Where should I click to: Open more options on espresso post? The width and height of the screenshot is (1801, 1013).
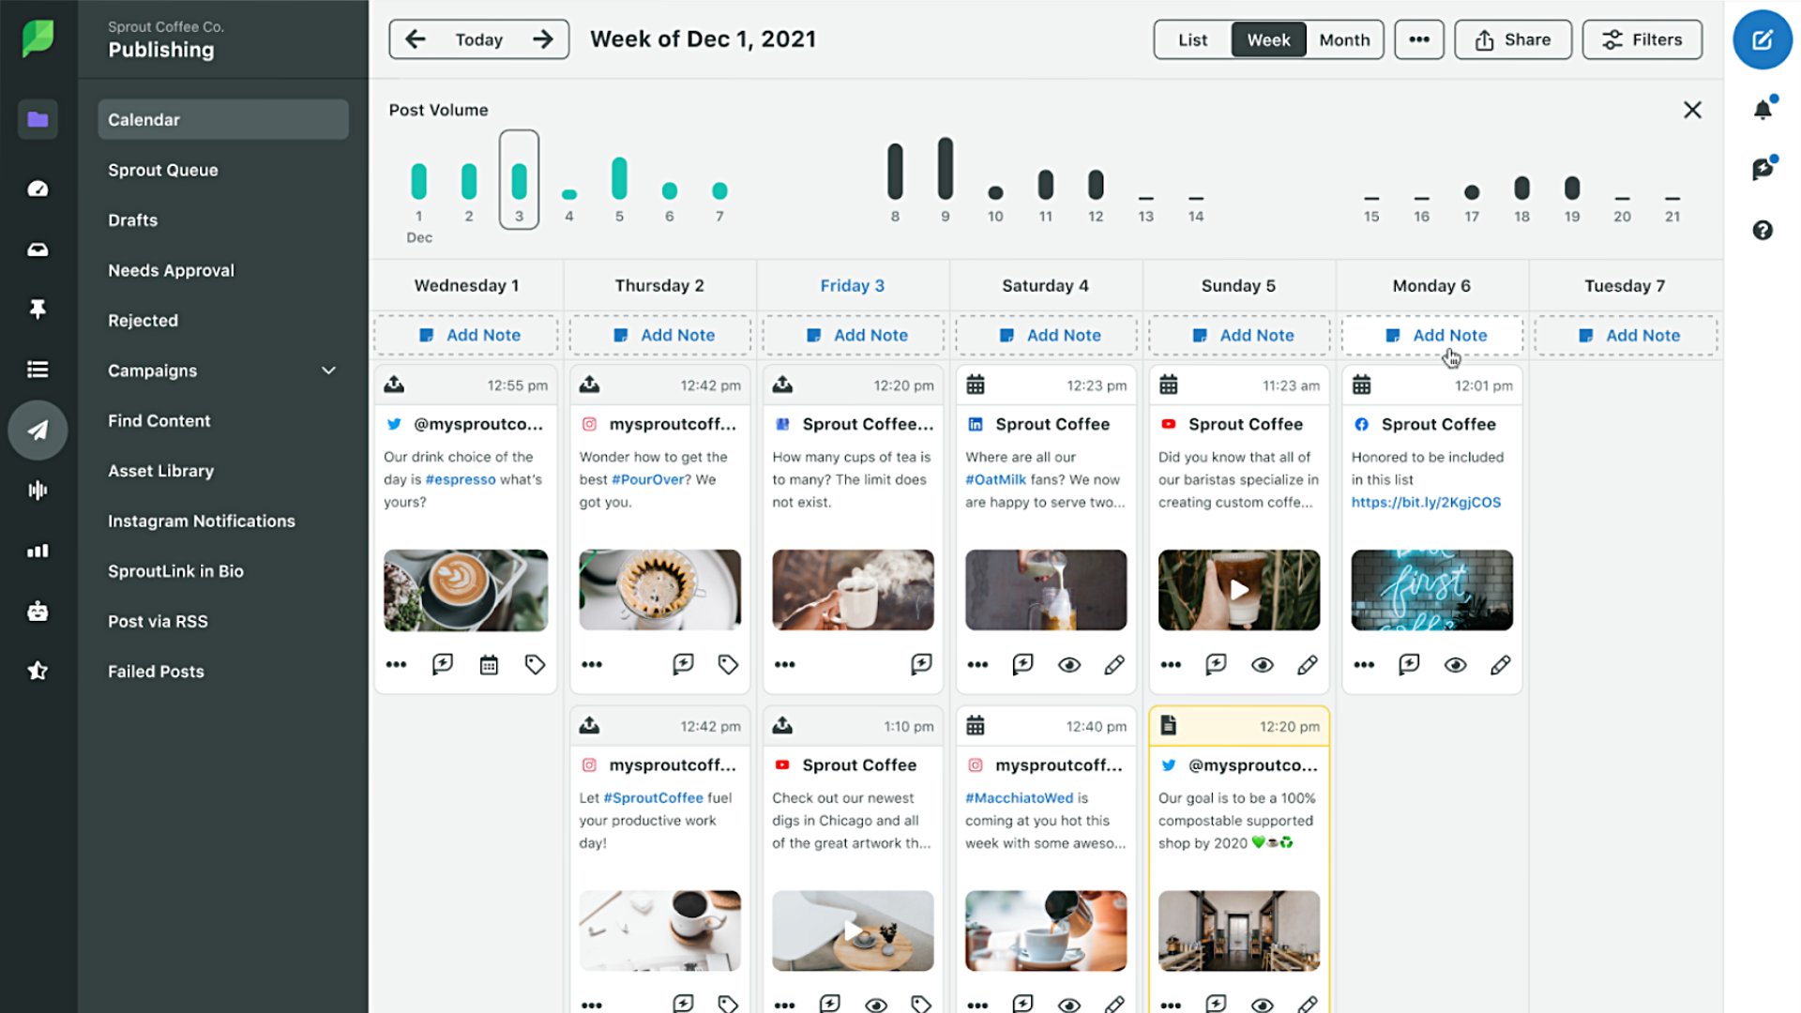tap(396, 664)
